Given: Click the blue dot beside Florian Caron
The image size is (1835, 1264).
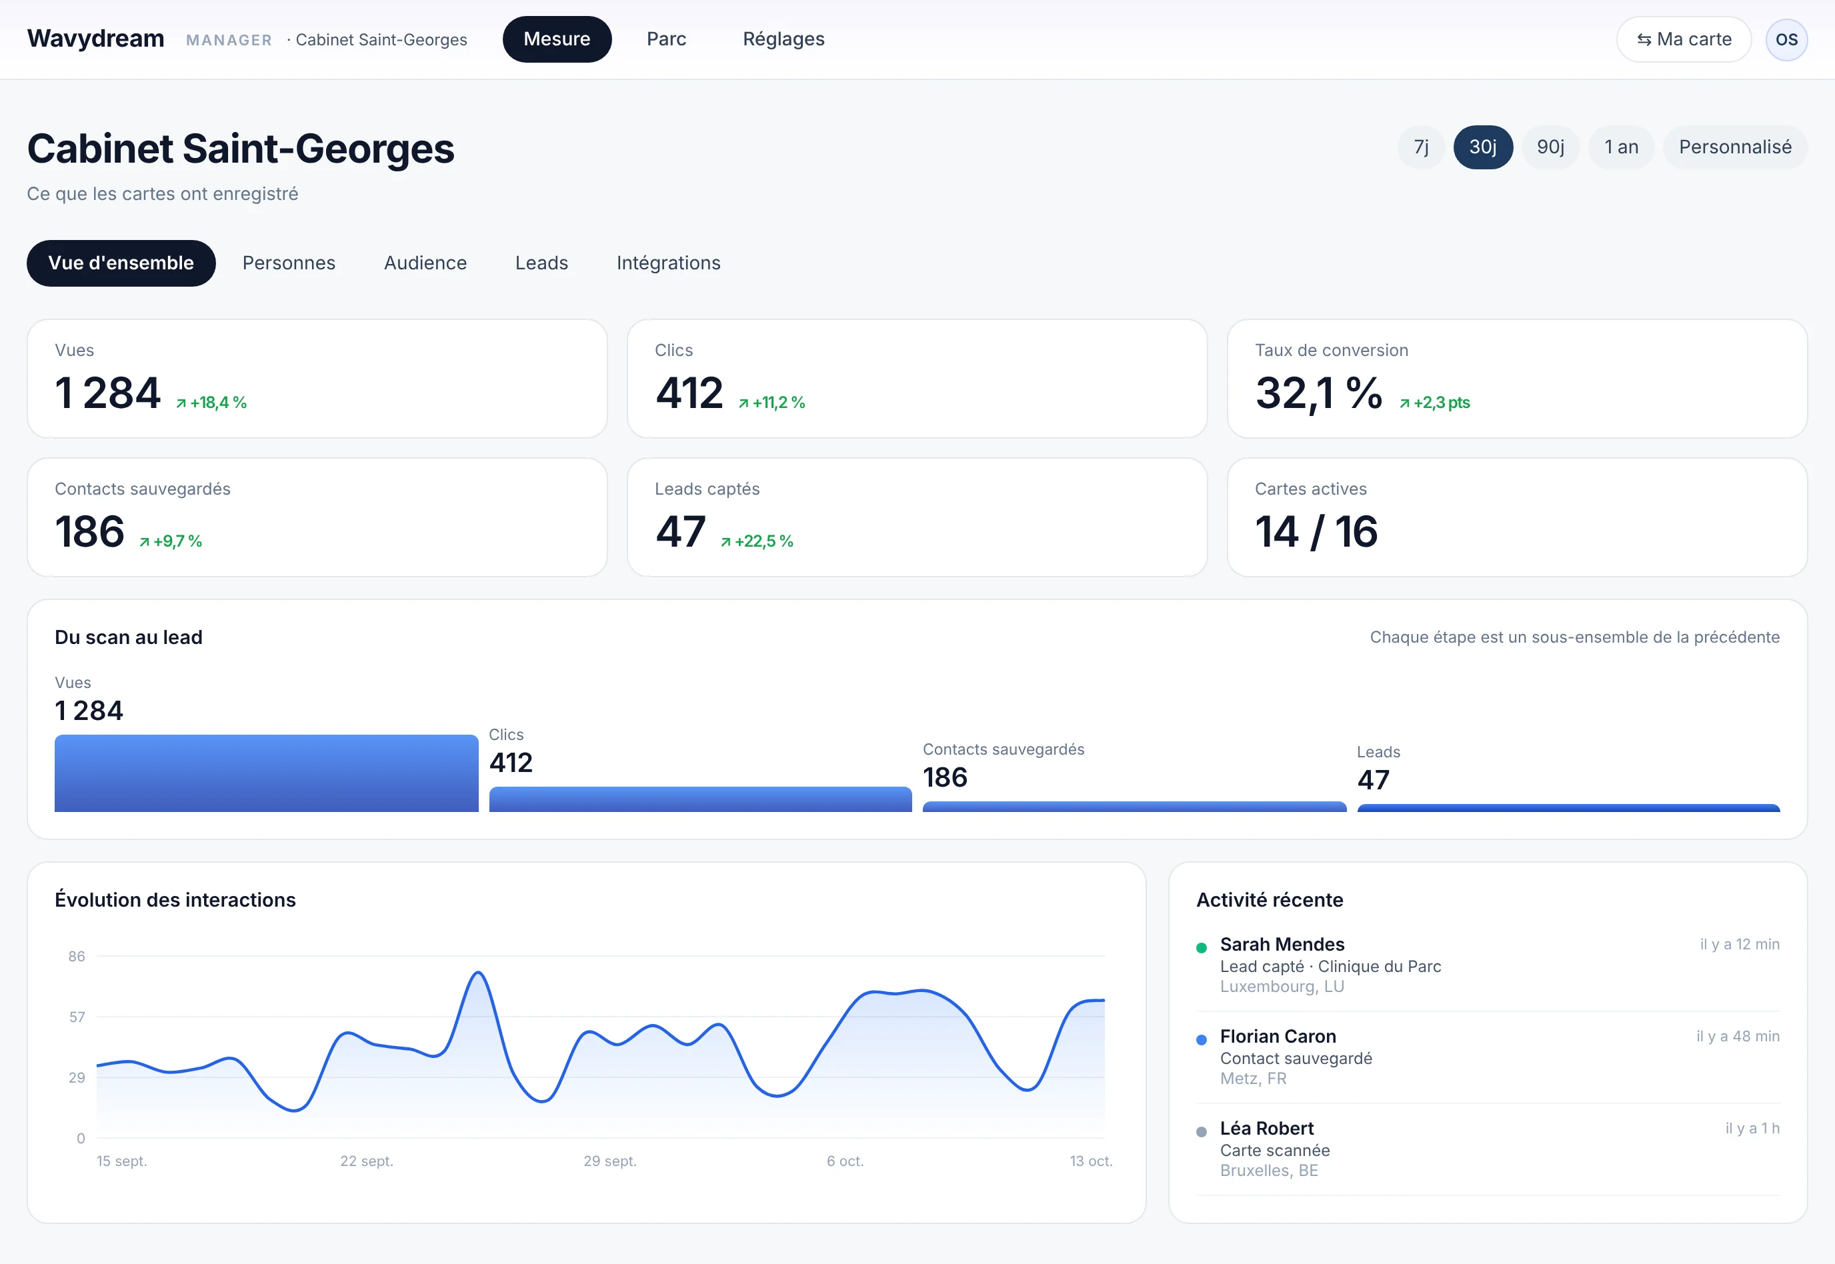Looking at the screenshot, I should (x=1202, y=1039).
